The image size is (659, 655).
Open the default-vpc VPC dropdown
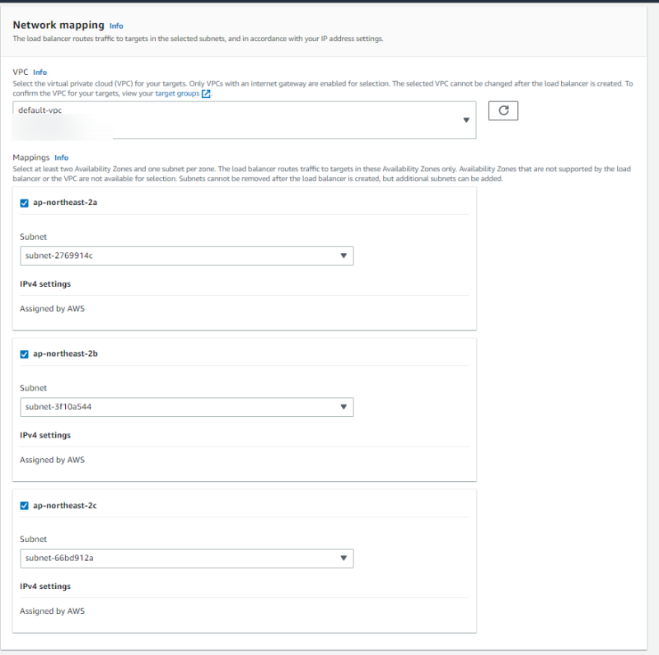coord(244,120)
